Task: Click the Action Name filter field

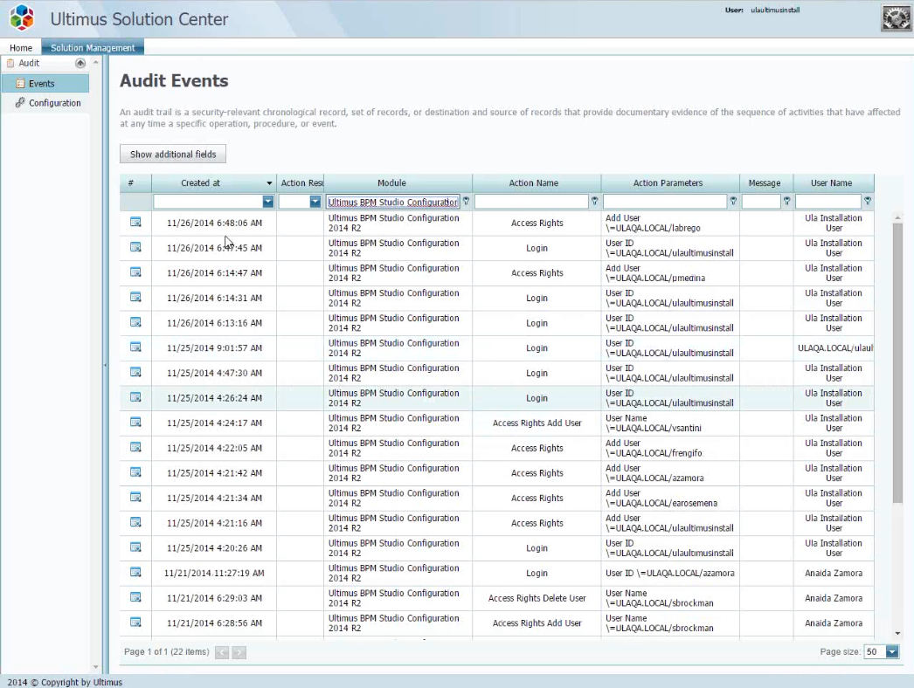Action: point(531,202)
